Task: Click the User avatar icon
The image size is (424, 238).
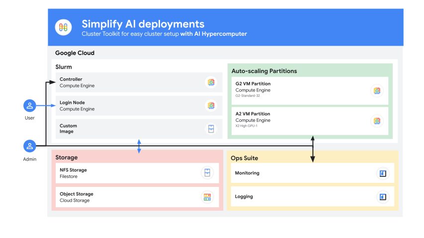Action: point(30,106)
